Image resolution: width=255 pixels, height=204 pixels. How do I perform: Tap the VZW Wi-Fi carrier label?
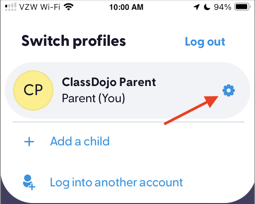[x=40, y=7]
